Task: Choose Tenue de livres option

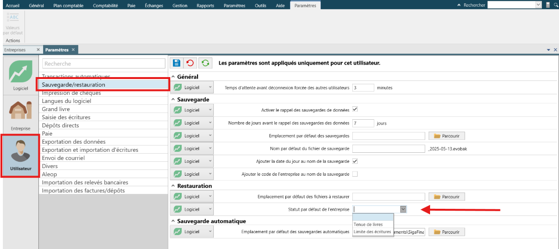Action: coord(373,225)
